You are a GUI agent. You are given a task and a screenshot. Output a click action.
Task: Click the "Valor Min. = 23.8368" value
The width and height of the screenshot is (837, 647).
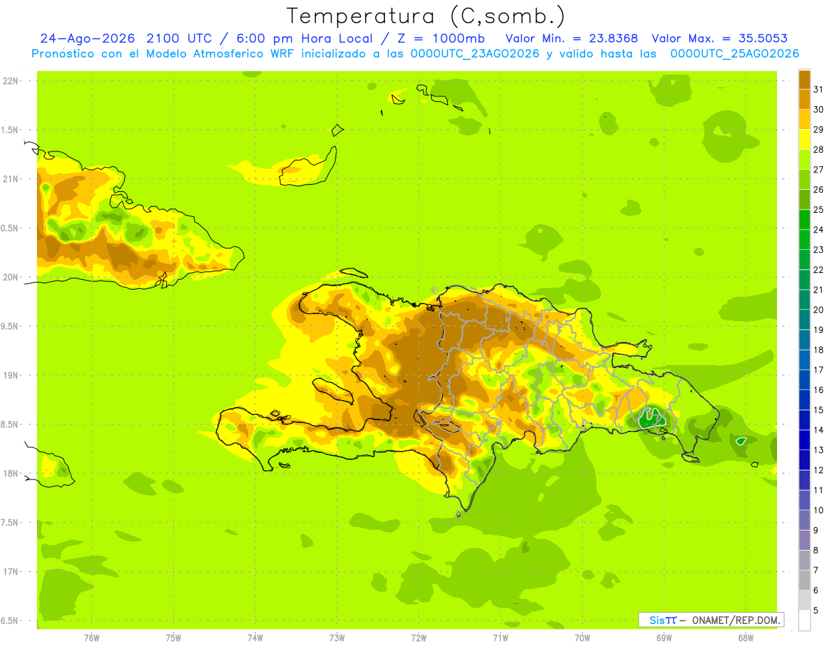point(572,38)
